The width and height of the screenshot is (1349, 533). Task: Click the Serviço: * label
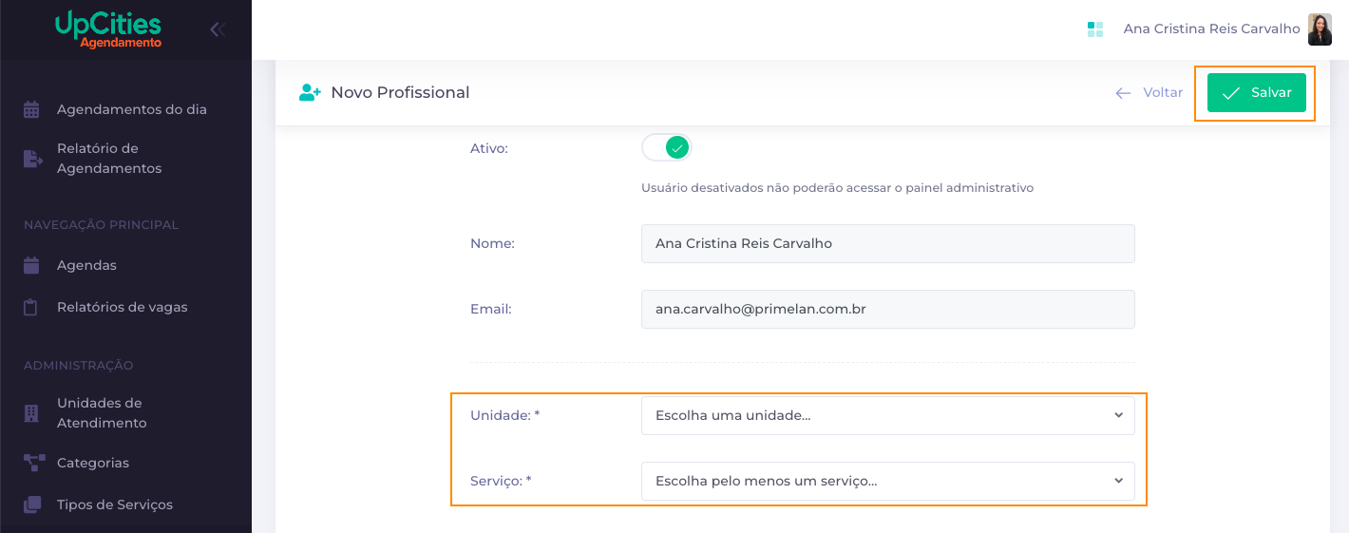(501, 481)
